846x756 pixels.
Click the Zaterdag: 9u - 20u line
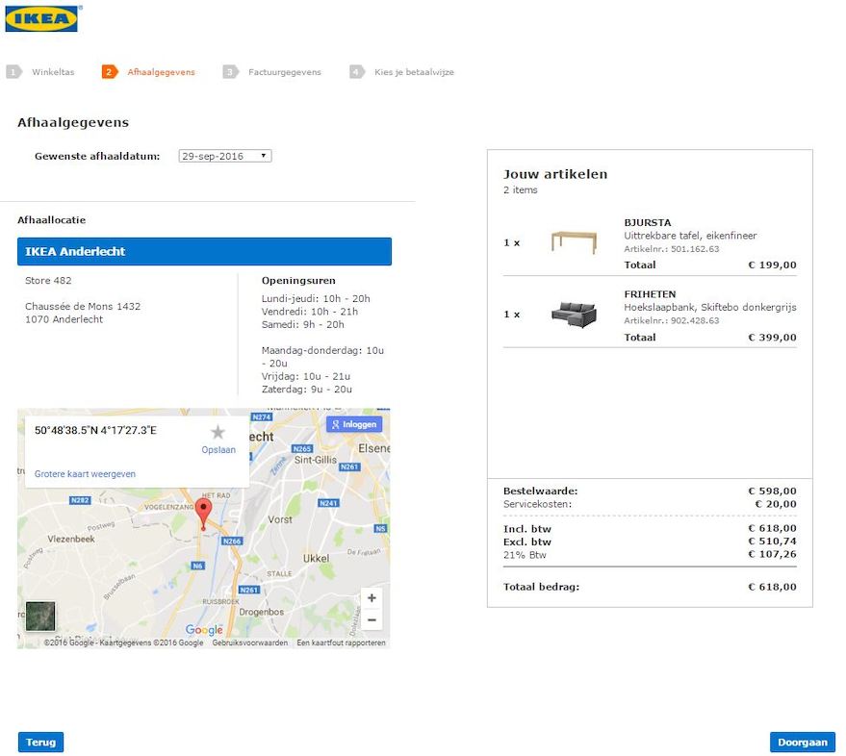pos(307,390)
